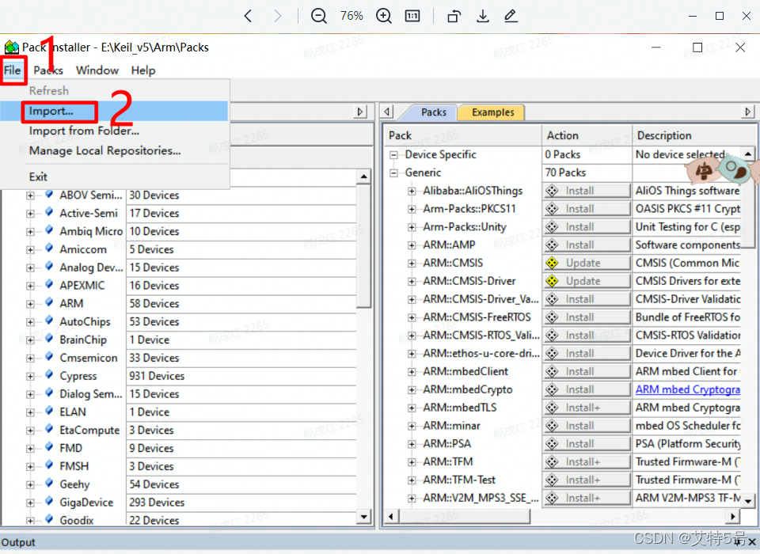Choose Import from Folder... menu entry
Image resolution: width=760 pixels, height=554 pixels.
(114, 131)
